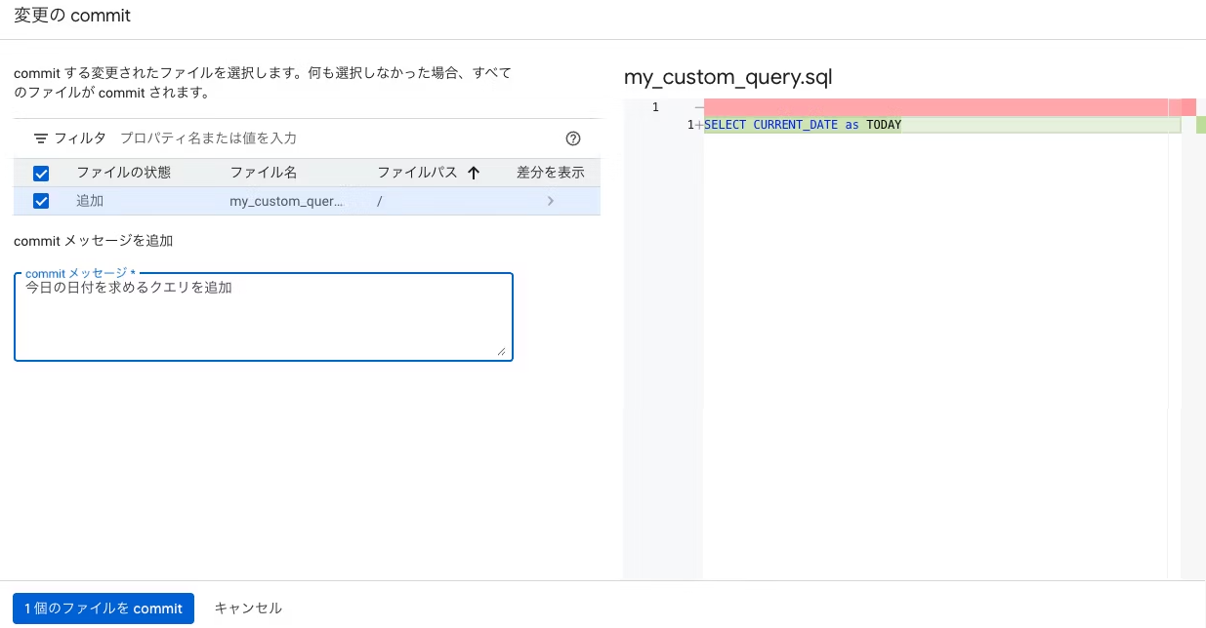Open the filter help question-mark icon
The height and width of the screenshot is (628, 1206).
573,138
